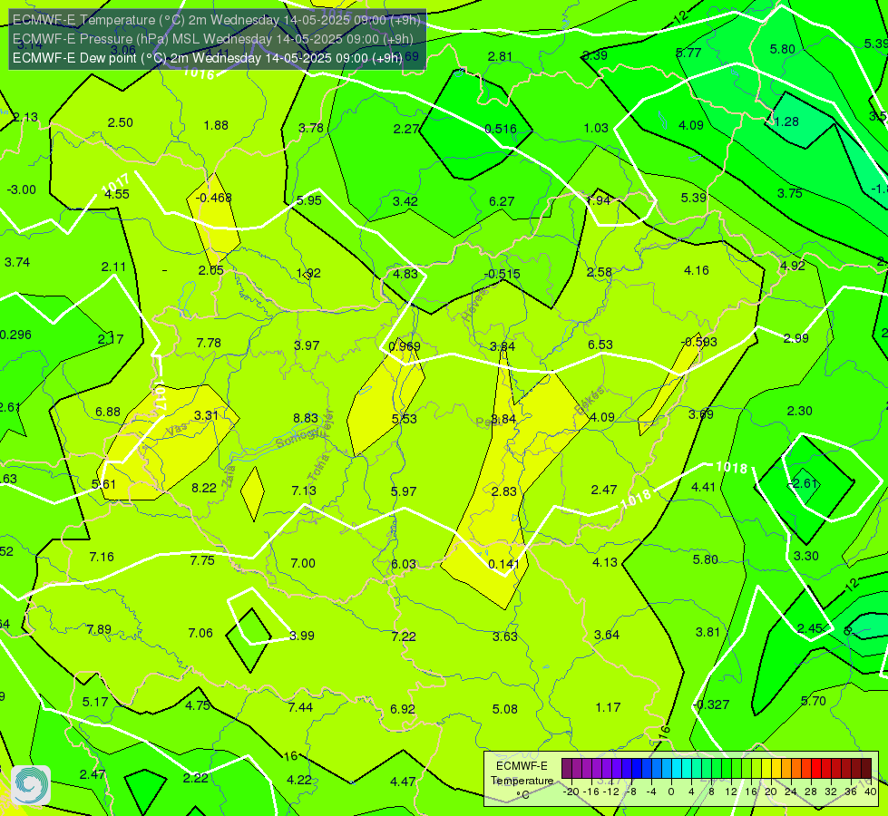
Task: Click the dew point value 0.516
Action: click(x=501, y=129)
